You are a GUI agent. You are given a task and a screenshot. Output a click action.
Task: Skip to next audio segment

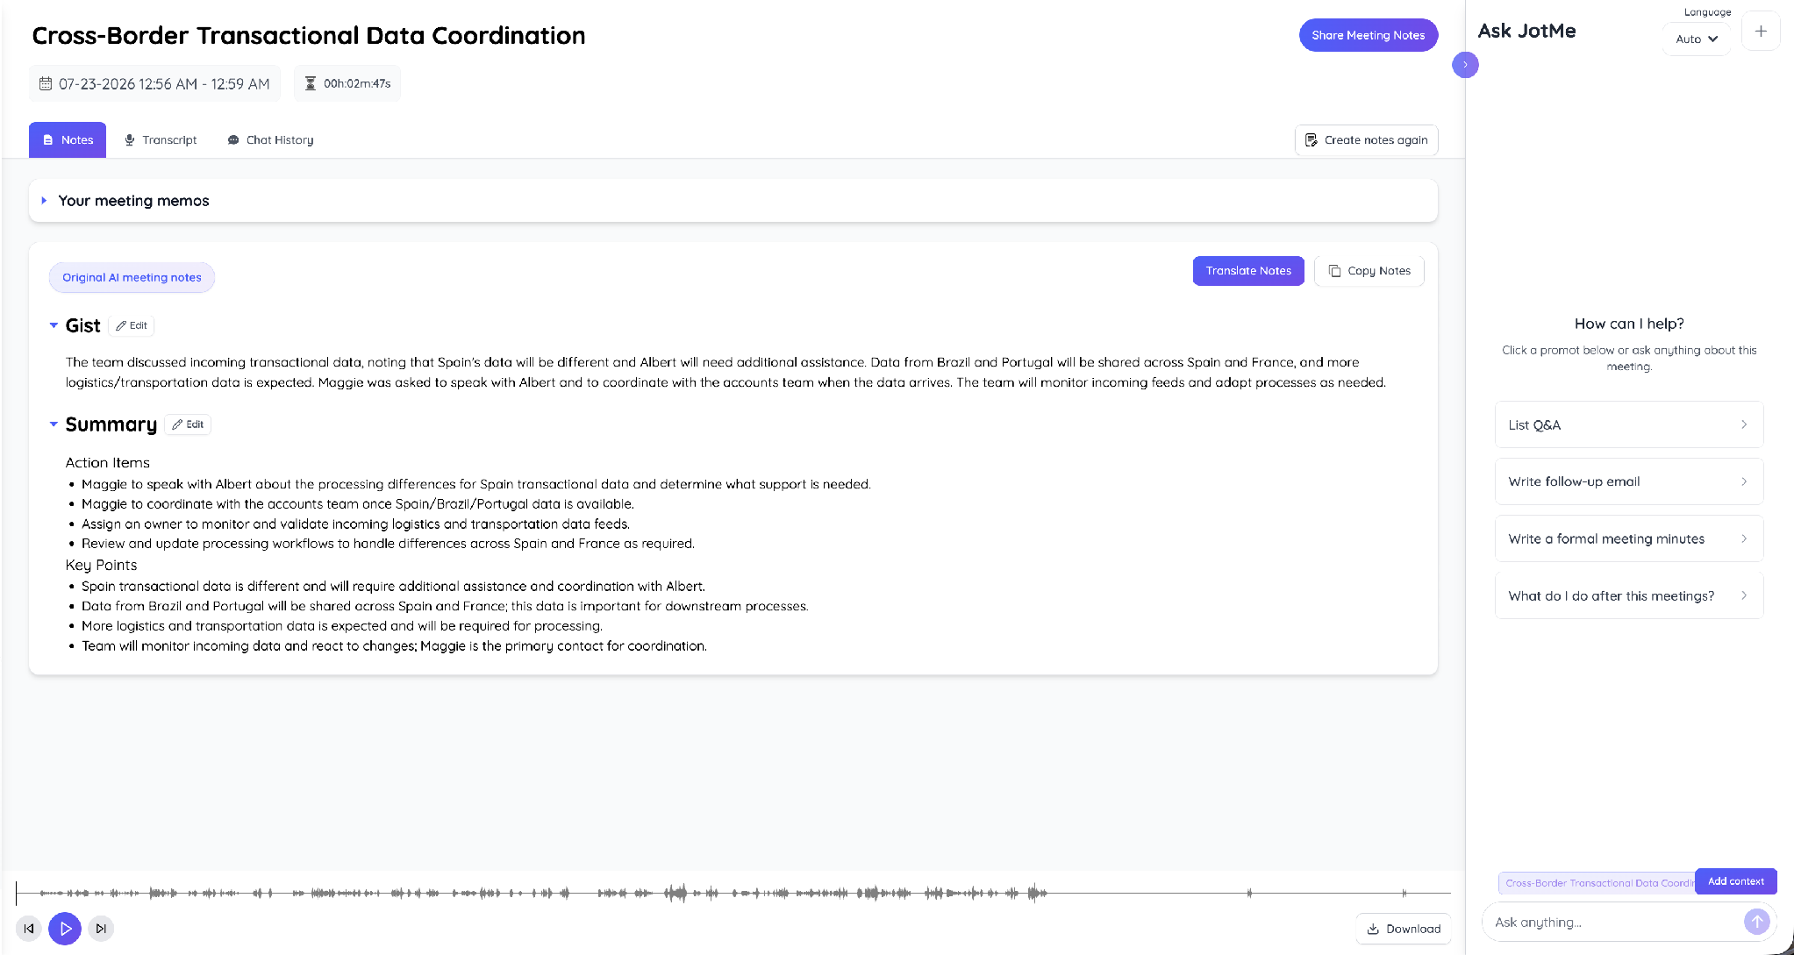101,928
